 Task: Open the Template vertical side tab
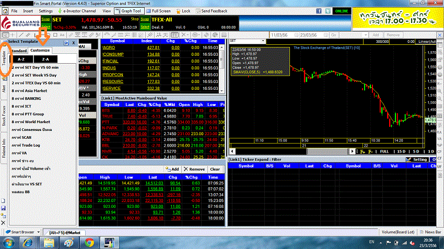coord(4,58)
